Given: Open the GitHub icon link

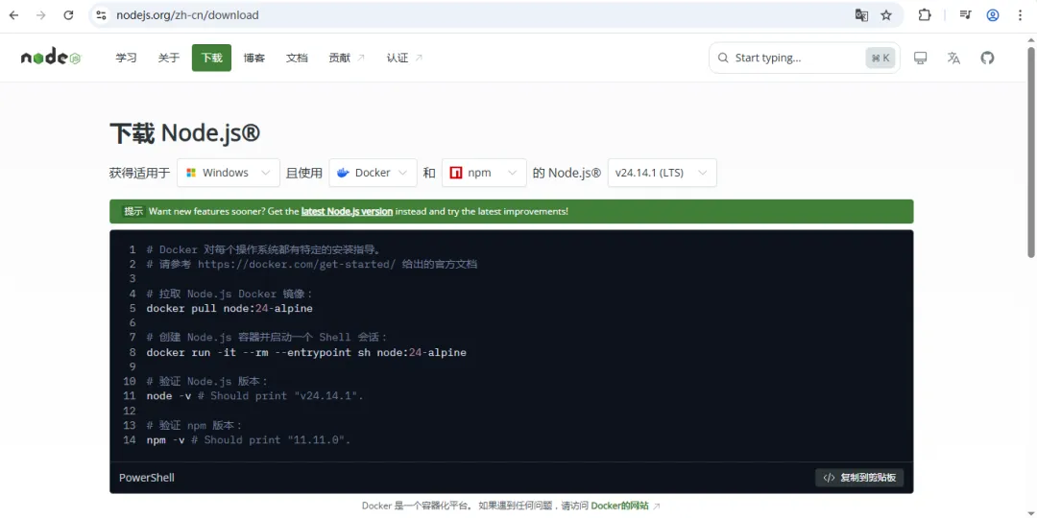Looking at the screenshot, I should click(987, 59).
